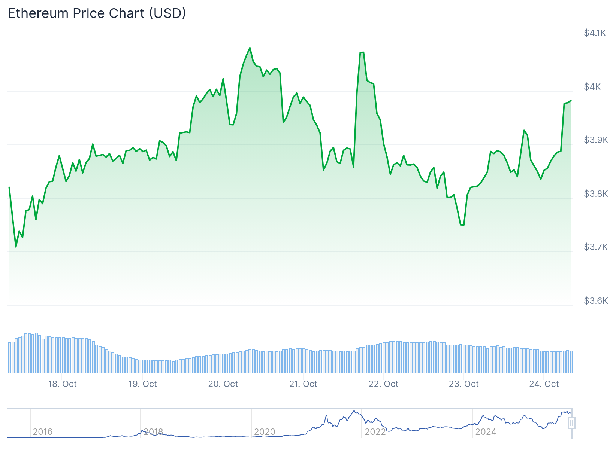Click the 21. Oct date label
This screenshot has width=616, height=449.
click(303, 384)
